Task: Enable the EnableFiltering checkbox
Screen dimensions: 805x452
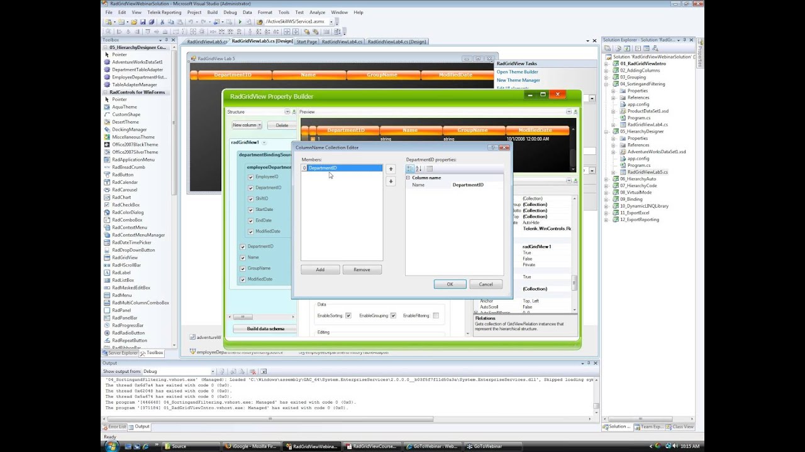Action: coord(435,316)
